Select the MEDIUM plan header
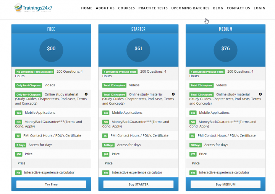275x194 pixels. tap(225, 29)
